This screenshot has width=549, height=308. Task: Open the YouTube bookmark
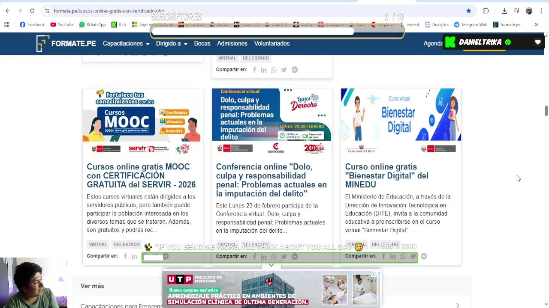[x=62, y=24]
